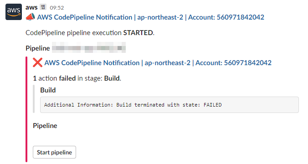
Task: Click the Build field heading
Action: [48, 90]
